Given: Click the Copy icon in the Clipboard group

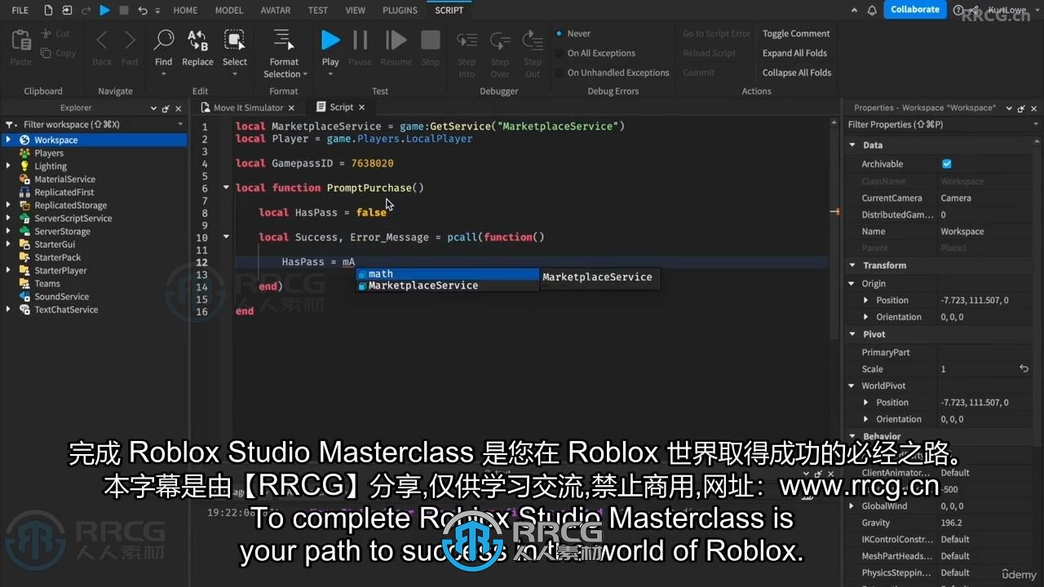Looking at the screenshot, I should (x=45, y=53).
